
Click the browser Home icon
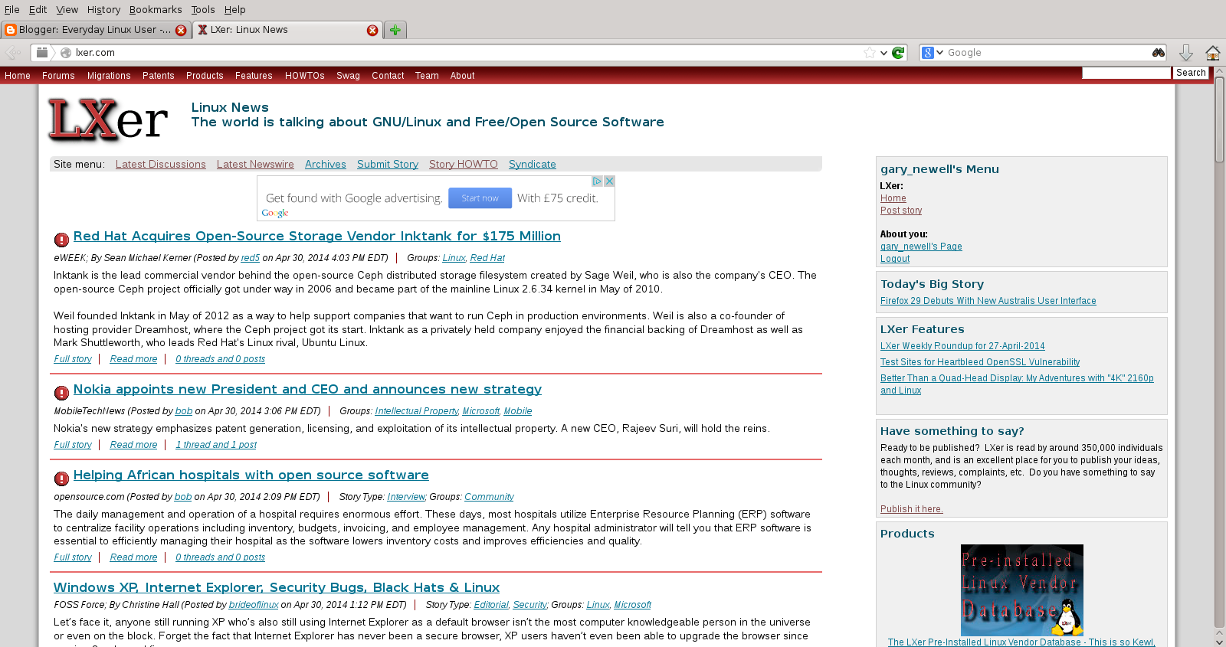pyautogui.click(x=1212, y=53)
